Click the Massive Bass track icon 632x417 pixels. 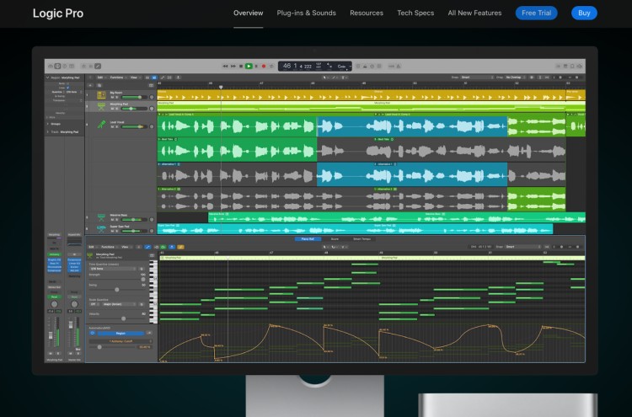coord(101,217)
